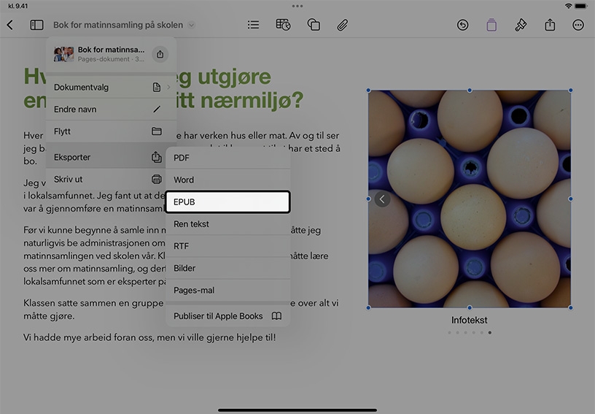The width and height of the screenshot is (595, 414).
Task: Select Flytt menu item
Action: point(111,131)
